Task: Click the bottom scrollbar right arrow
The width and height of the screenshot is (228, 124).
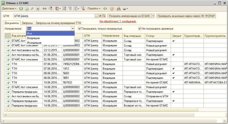Action: click(225, 121)
